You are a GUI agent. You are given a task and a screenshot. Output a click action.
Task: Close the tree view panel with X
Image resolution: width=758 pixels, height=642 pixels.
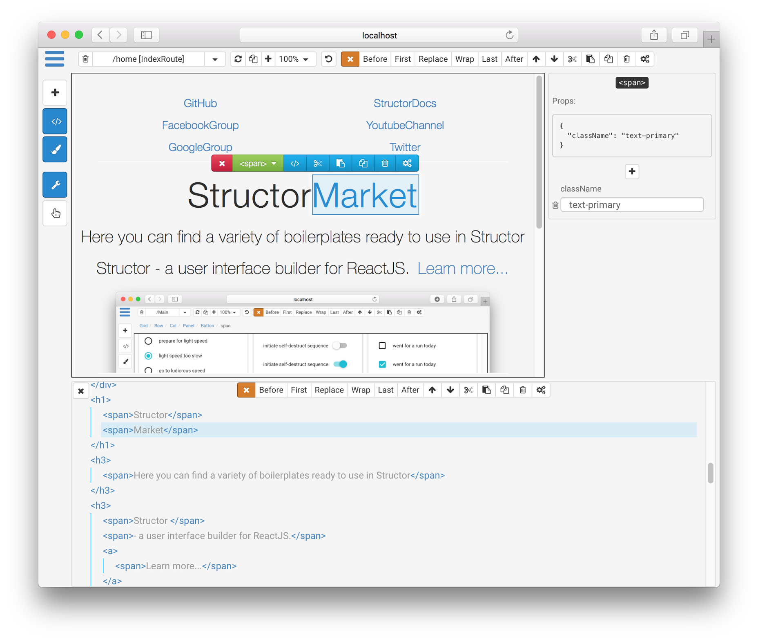[x=81, y=391]
